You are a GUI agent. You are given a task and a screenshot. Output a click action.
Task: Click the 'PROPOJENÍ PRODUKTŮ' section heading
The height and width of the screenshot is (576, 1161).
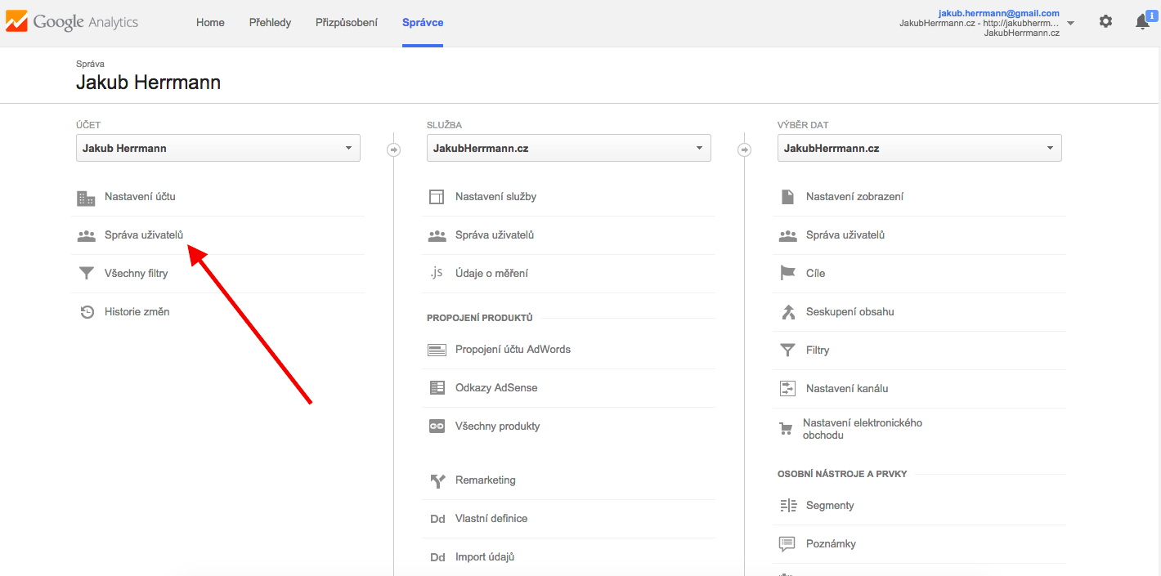click(x=480, y=318)
